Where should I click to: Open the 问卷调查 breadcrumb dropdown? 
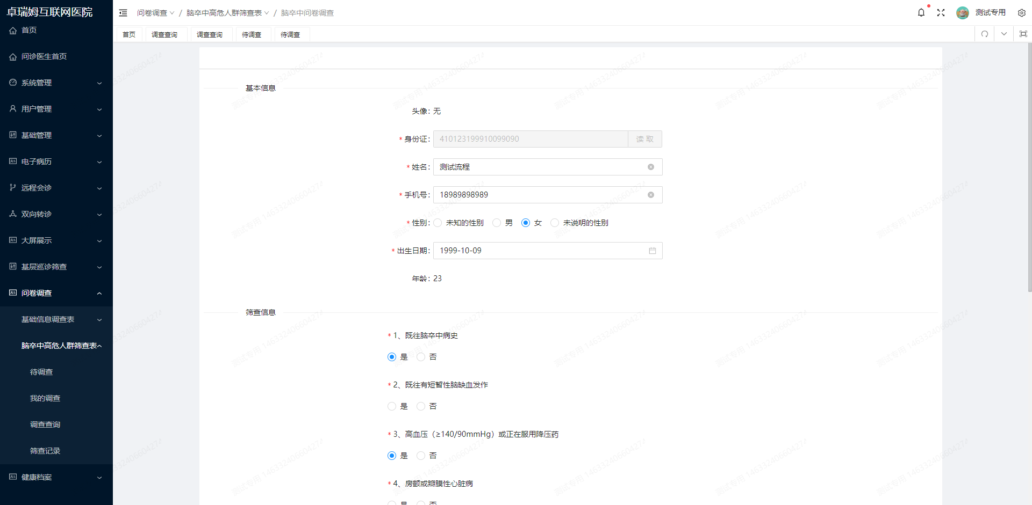[x=155, y=13]
